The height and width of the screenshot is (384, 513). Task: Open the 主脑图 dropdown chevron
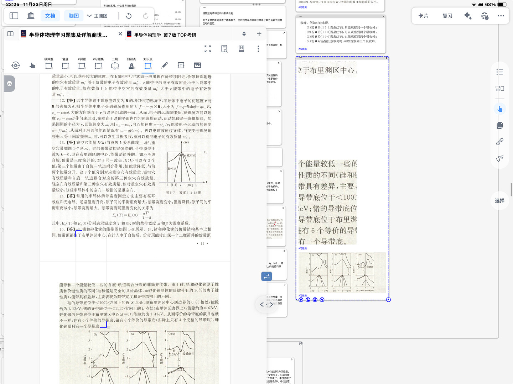[89, 16]
